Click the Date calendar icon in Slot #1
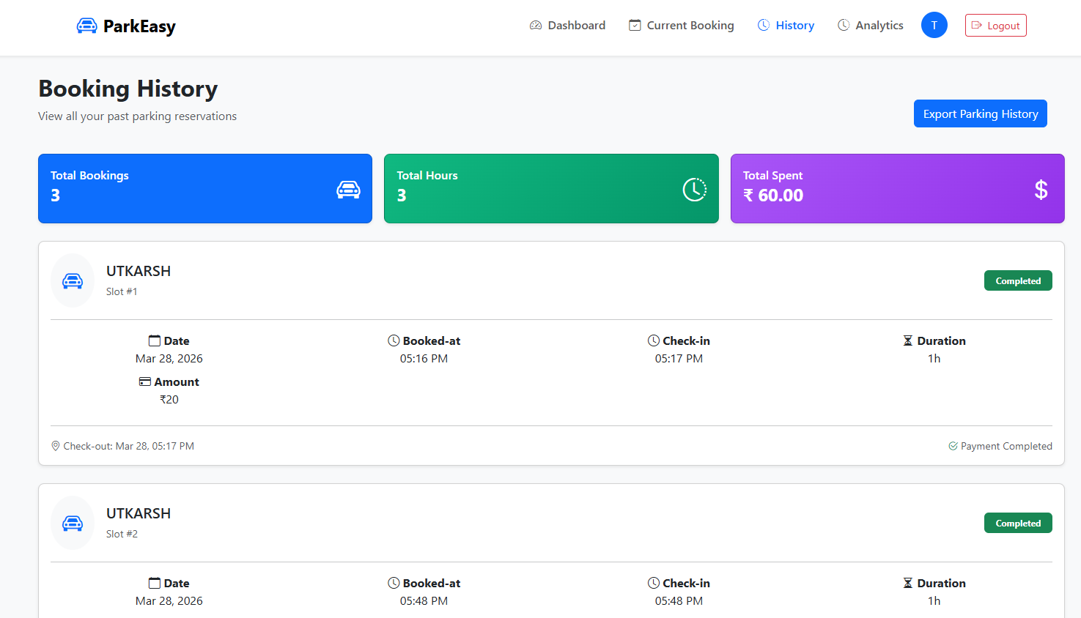This screenshot has width=1081, height=618. (155, 340)
